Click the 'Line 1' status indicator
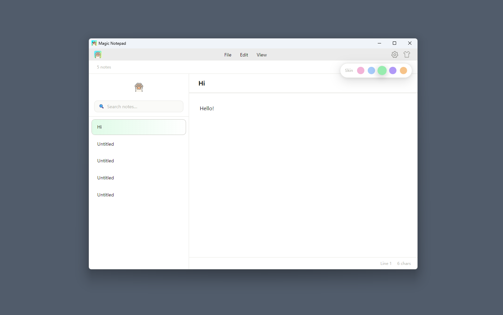The width and height of the screenshot is (503, 315). [386, 264]
